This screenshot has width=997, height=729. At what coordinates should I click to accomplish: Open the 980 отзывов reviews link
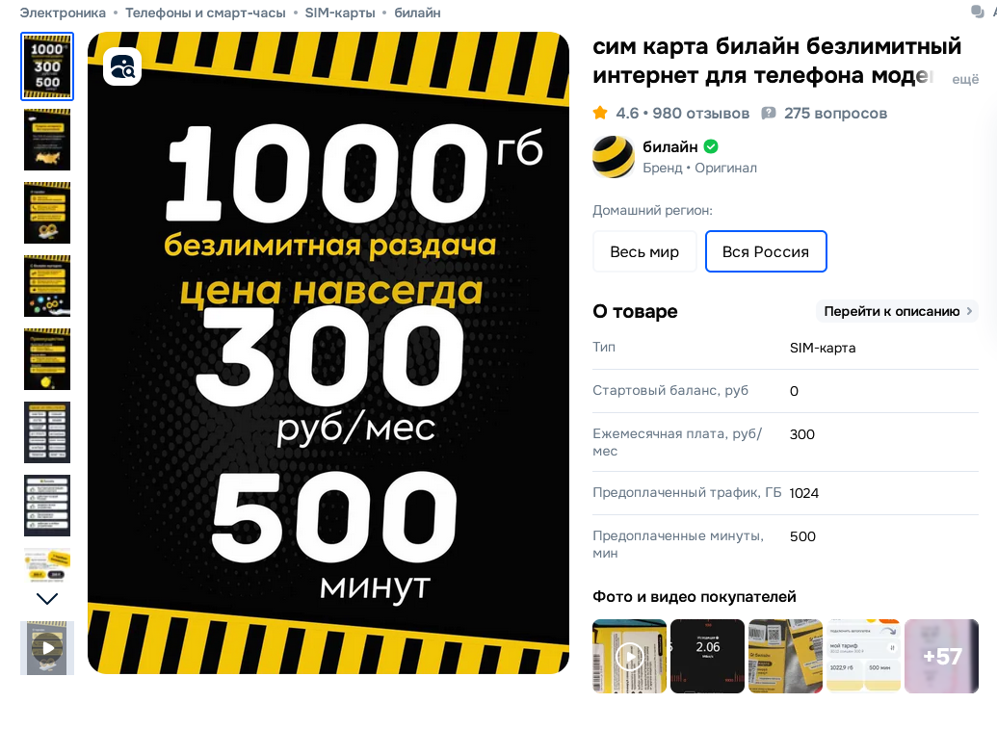700,113
